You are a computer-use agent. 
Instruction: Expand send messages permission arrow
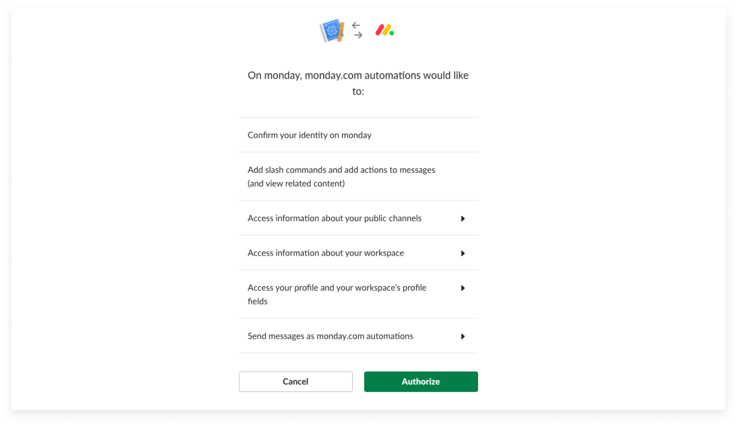coord(463,336)
